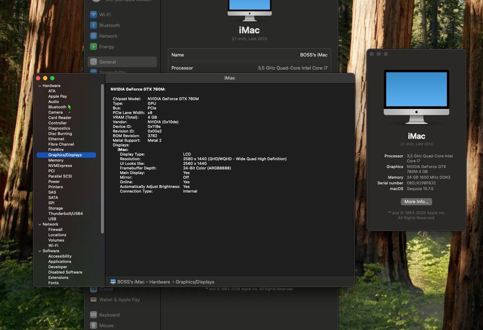Select Fonts under Software section
483x330 pixels.
click(53, 283)
